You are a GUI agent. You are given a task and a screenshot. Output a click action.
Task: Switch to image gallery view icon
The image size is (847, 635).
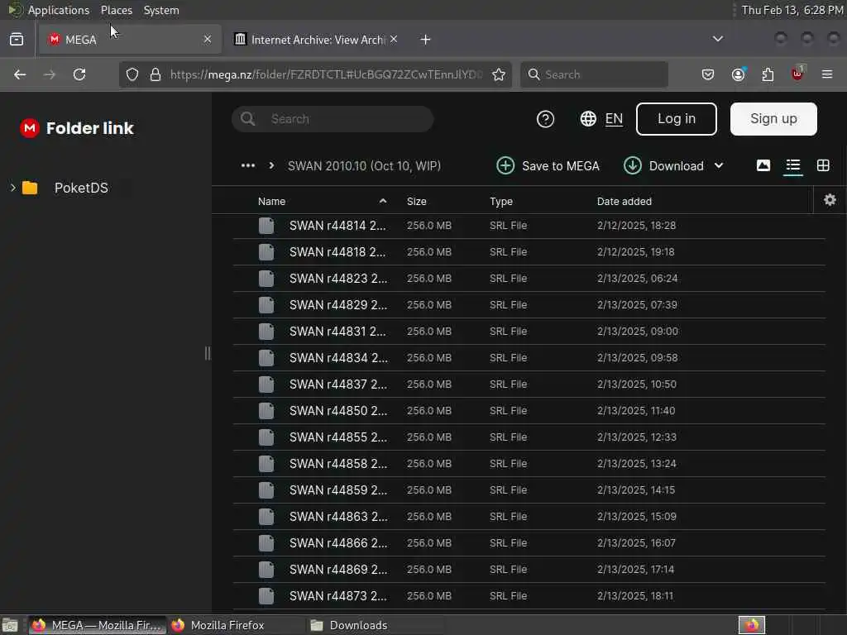(x=763, y=165)
